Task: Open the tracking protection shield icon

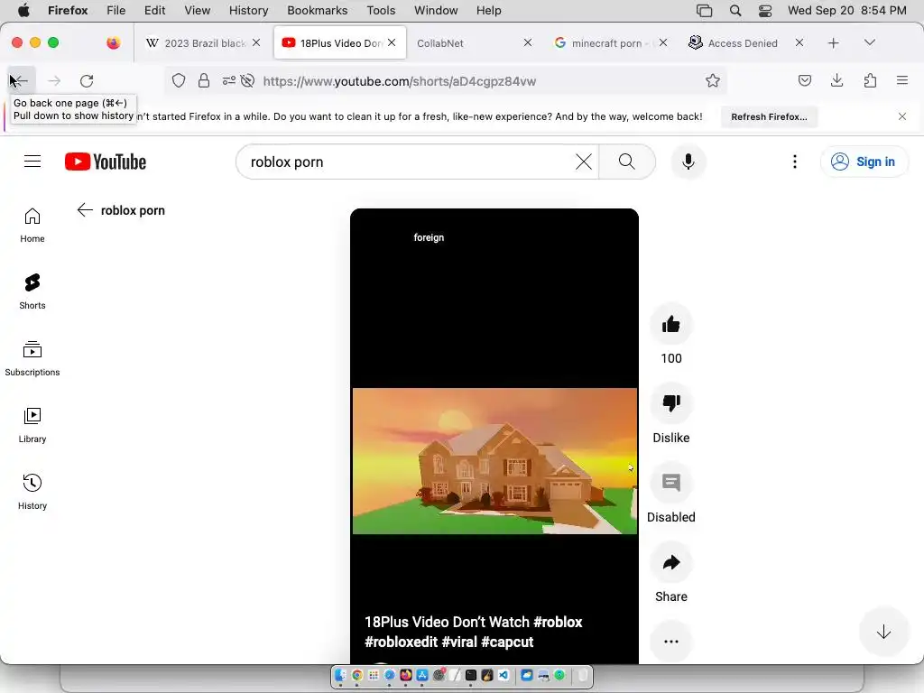Action: (179, 80)
